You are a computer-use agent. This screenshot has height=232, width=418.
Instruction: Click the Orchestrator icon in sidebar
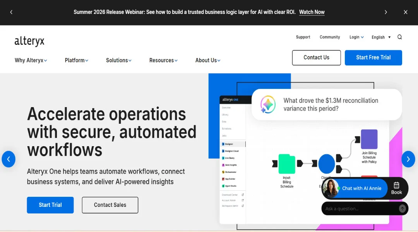click(223, 172)
